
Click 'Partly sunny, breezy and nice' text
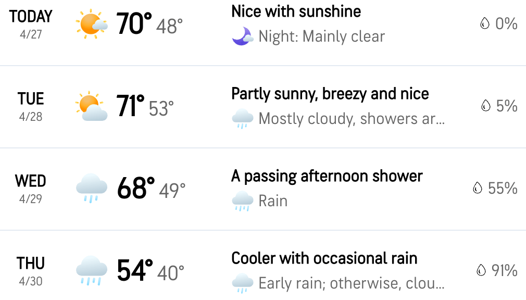(x=330, y=94)
